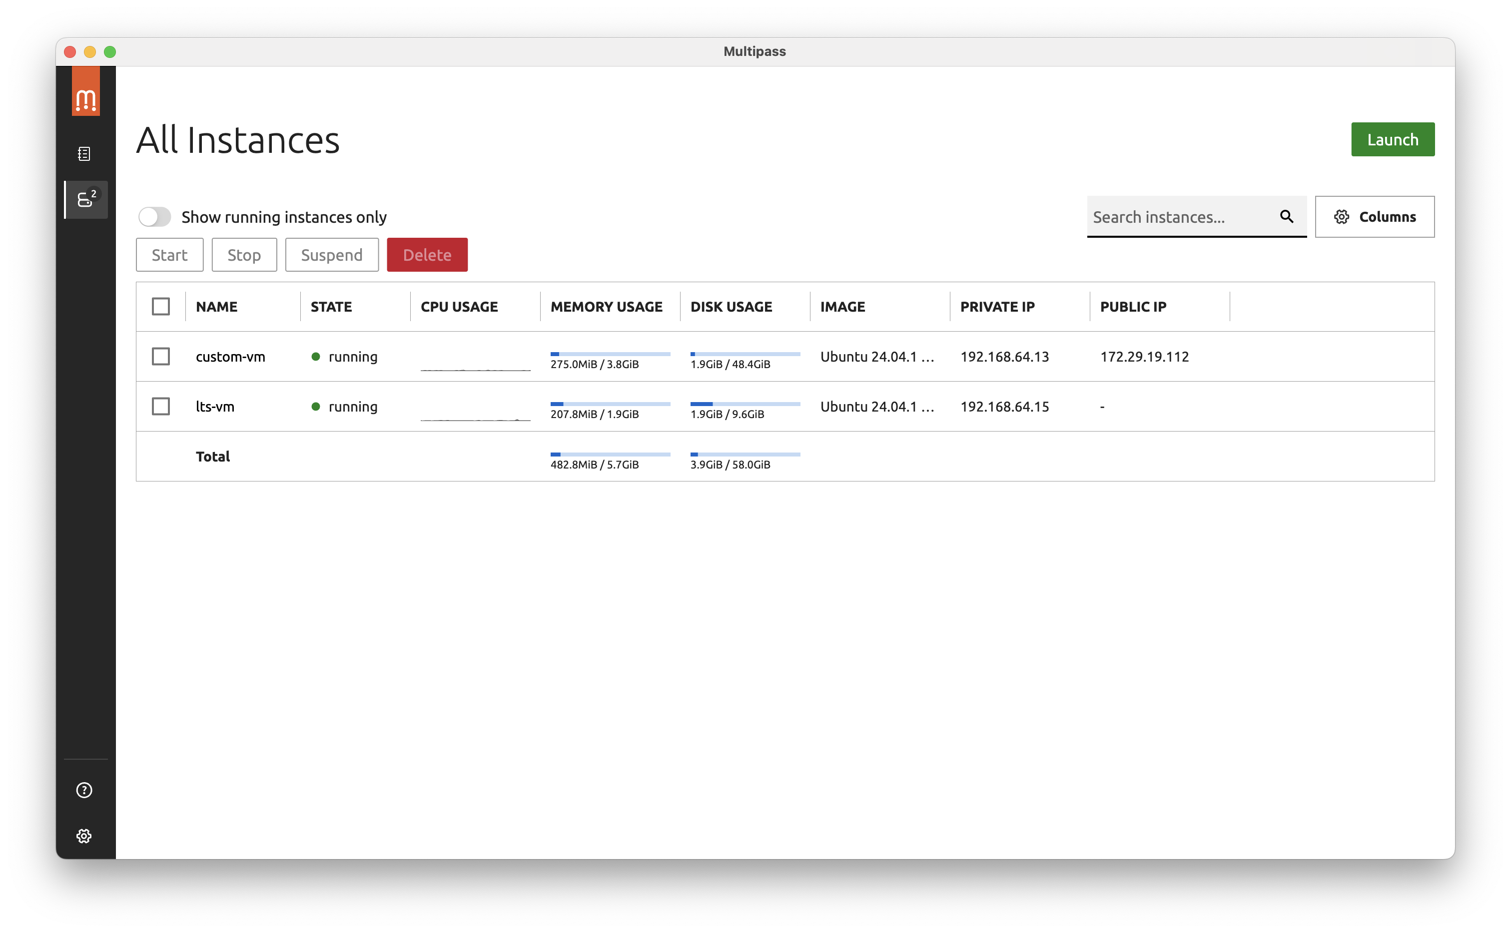1511x933 pixels.
Task: Open the instances sidebar icon with badge
Action: pos(86,199)
